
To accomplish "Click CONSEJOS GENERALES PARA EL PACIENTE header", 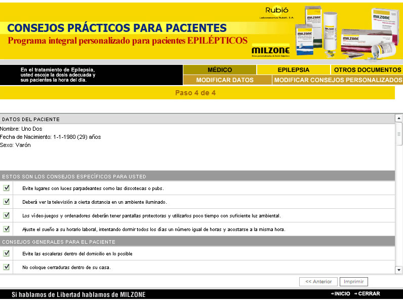I will tap(197, 242).
